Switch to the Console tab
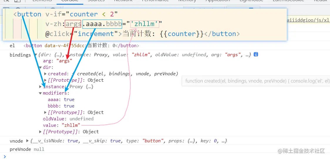The height and width of the screenshot is (159, 330). tap(70, 1)
